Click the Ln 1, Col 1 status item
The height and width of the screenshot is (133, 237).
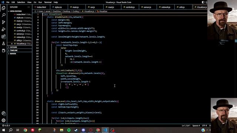click(x=186, y=126)
